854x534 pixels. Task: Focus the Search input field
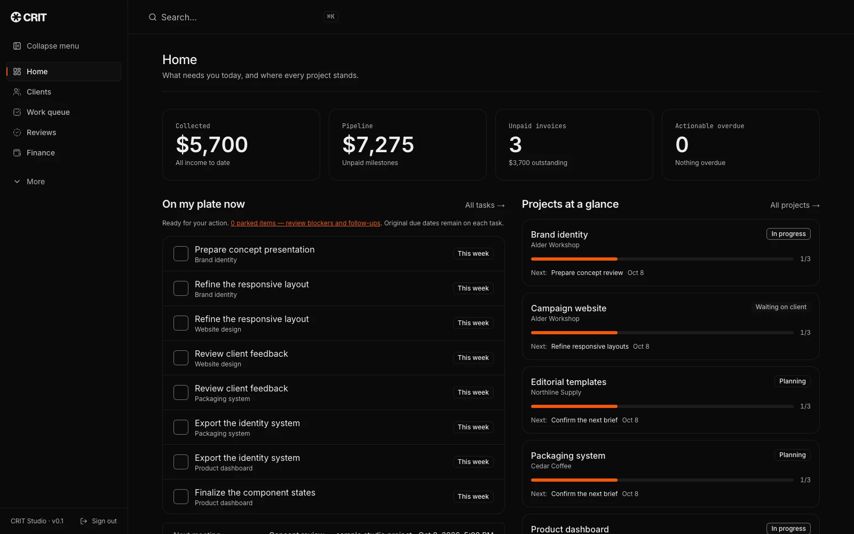[x=243, y=17]
